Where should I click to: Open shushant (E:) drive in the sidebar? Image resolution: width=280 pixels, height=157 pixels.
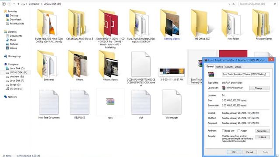coord(17,77)
